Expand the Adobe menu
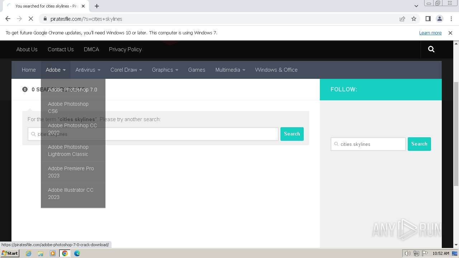 [56, 70]
